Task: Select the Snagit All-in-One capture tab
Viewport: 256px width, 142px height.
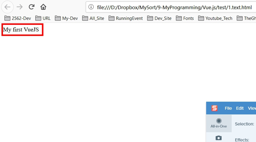Action: (219, 123)
